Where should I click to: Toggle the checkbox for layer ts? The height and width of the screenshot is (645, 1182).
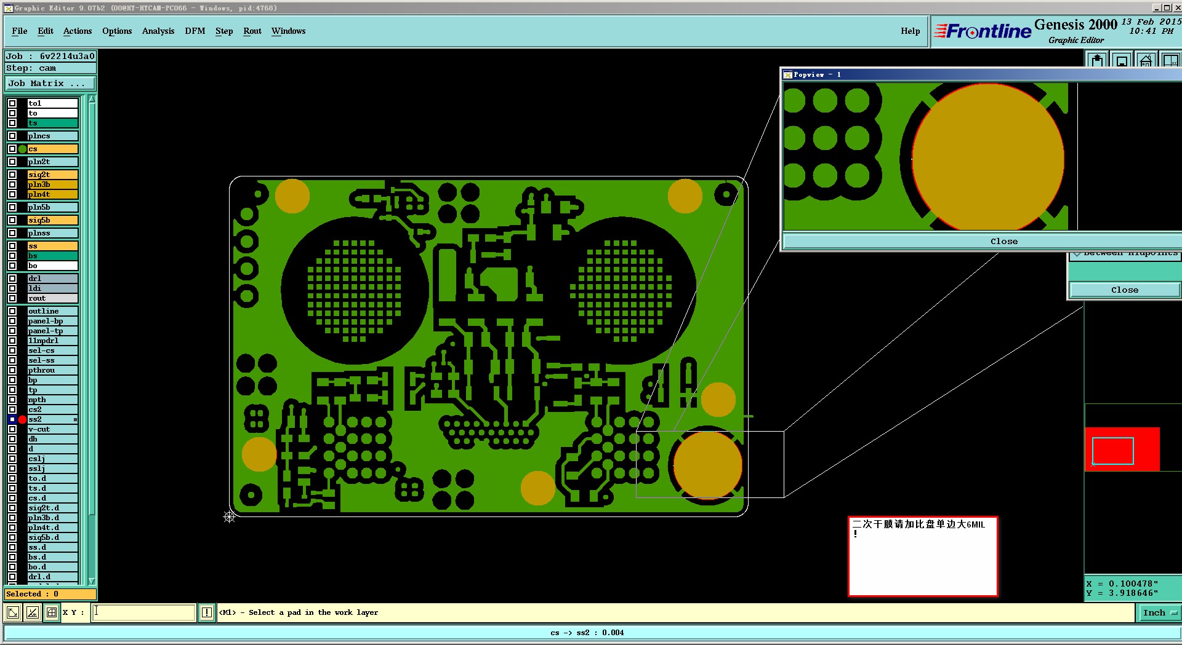point(12,123)
